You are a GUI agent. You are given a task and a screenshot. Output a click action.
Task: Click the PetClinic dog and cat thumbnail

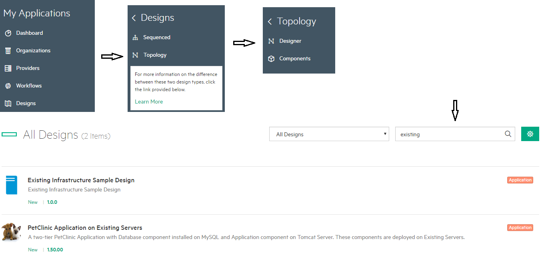pyautogui.click(x=12, y=232)
